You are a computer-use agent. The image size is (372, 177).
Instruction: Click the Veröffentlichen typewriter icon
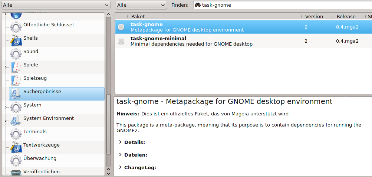16,172
